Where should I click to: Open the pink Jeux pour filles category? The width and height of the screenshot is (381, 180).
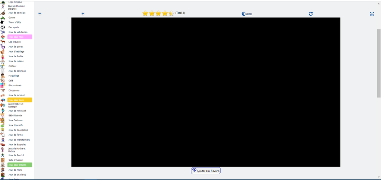point(20,37)
